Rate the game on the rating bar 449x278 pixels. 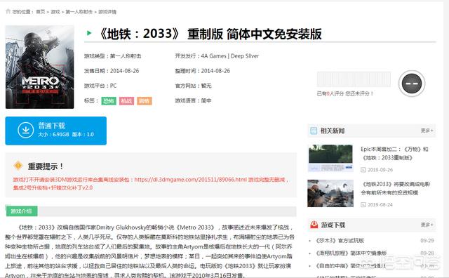pos(354,79)
